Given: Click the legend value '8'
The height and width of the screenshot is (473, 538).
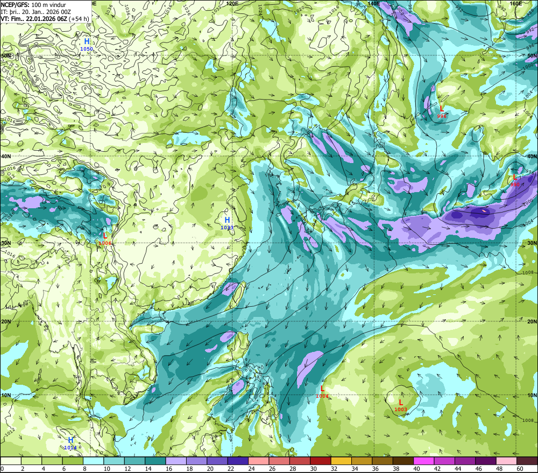Looking at the screenshot, I should [x=85, y=469].
